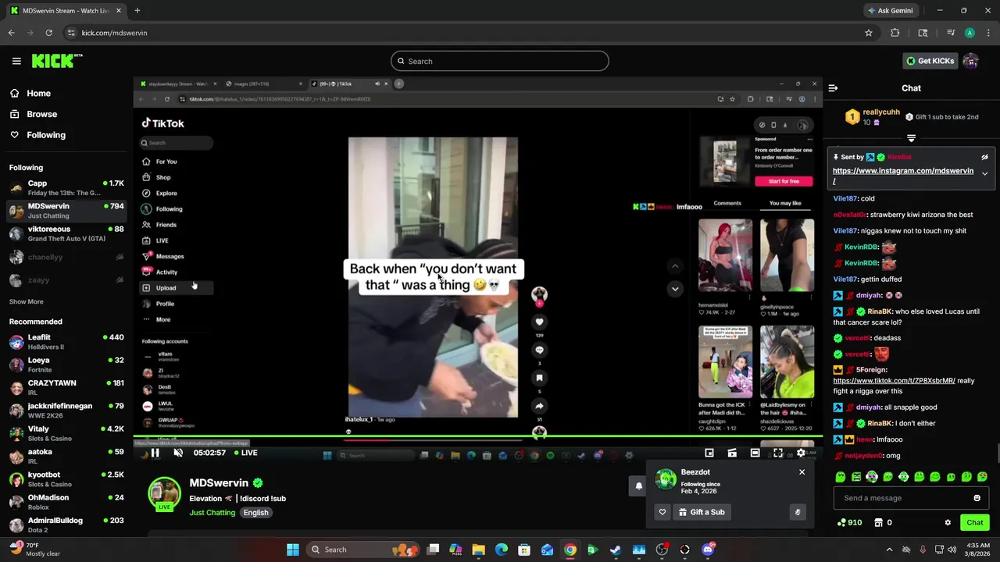Open recommended channel Leaflit

point(66,342)
